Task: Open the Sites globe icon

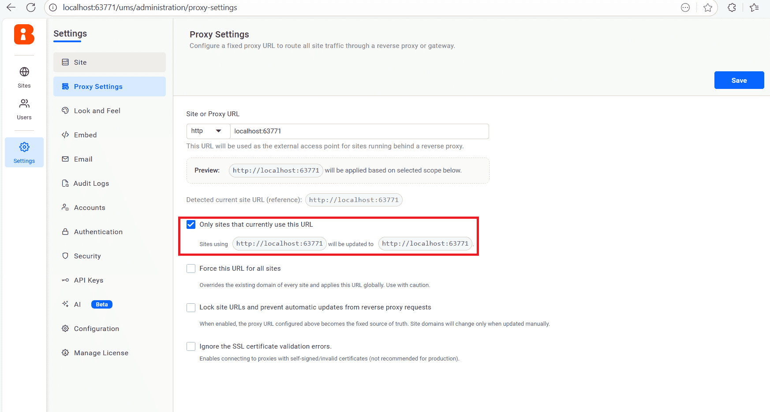Action: [24, 72]
